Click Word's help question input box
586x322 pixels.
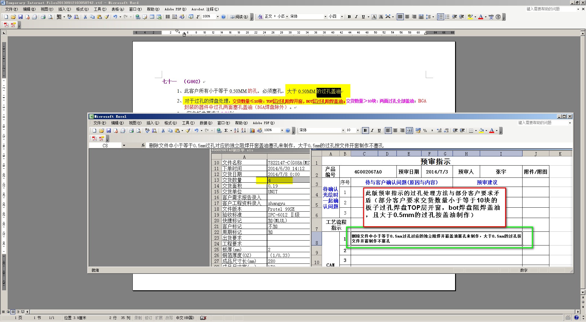click(x=551, y=9)
